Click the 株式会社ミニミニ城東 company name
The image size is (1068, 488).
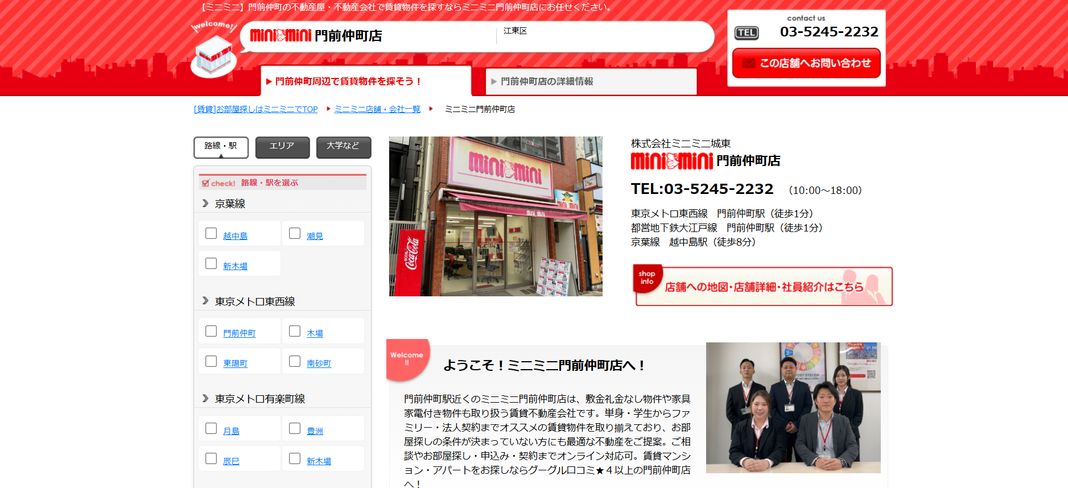[x=681, y=143]
